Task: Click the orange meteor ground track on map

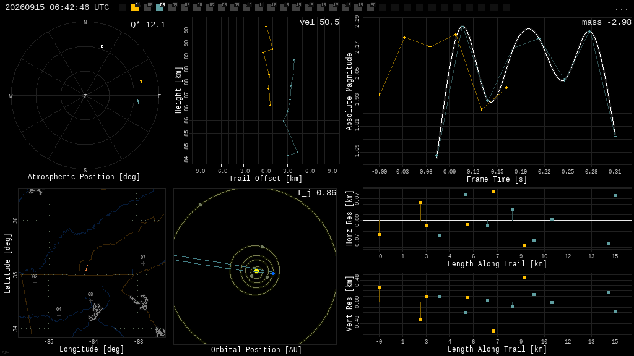Action: click(x=87, y=268)
